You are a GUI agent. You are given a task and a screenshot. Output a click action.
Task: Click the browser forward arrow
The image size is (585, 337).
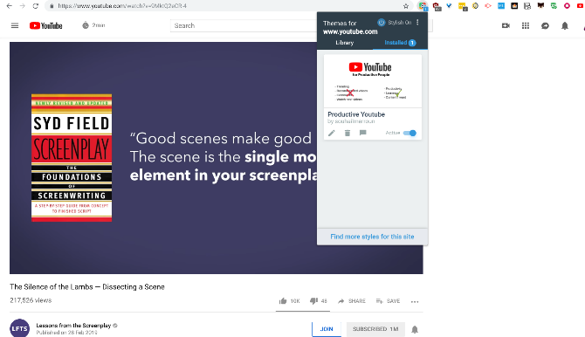(x=23, y=6)
